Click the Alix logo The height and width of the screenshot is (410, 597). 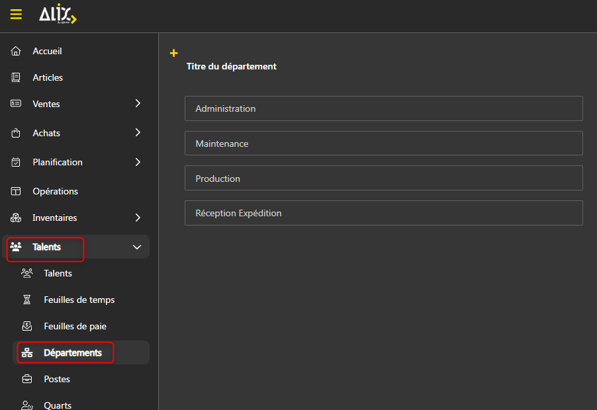tap(58, 15)
